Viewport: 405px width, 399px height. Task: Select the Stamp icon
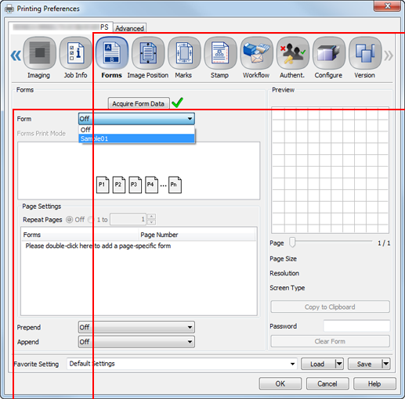coord(220,53)
